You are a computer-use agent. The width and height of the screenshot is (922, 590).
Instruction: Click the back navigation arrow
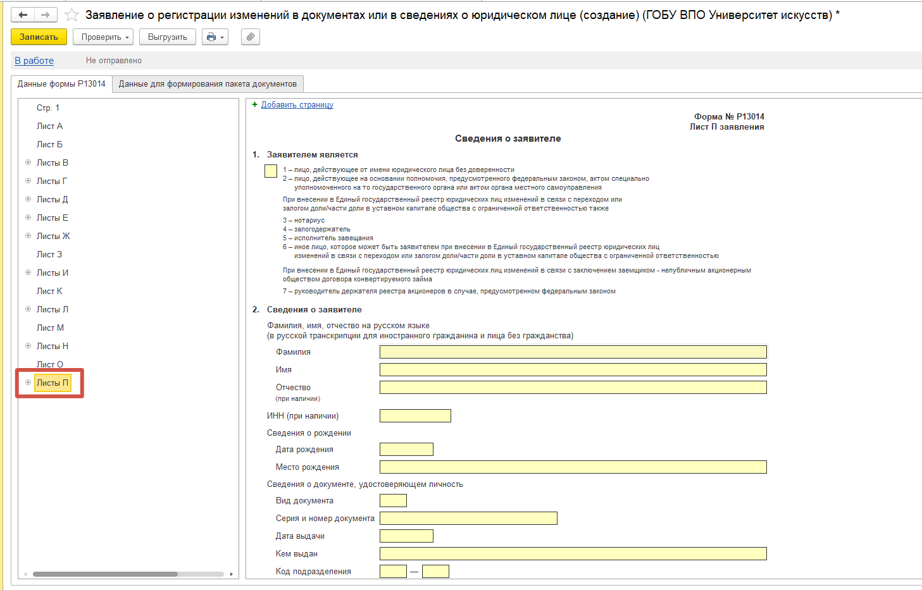(x=23, y=15)
